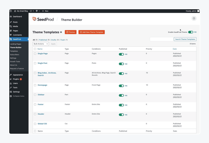Open My Great Blog site link
Viewport: 209px width, 143px height.
21,11
